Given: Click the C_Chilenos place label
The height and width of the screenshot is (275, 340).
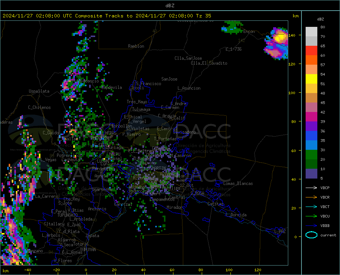Looking at the screenshot, I should click(x=39, y=107).
